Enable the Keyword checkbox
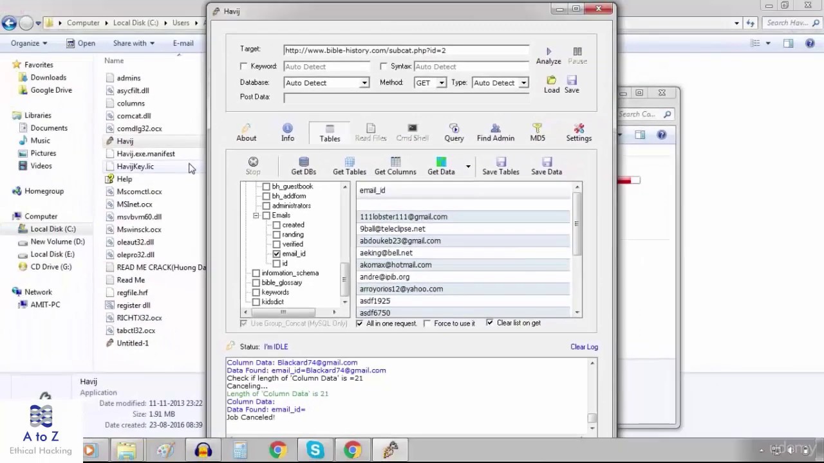Viewport: 824px width, 463px height. [244, 66]
